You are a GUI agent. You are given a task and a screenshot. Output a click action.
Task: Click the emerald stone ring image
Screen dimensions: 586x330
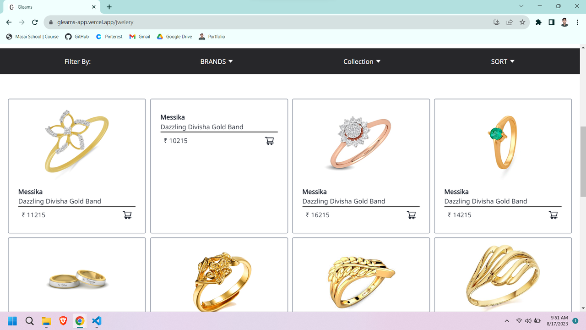pos(503,143)
